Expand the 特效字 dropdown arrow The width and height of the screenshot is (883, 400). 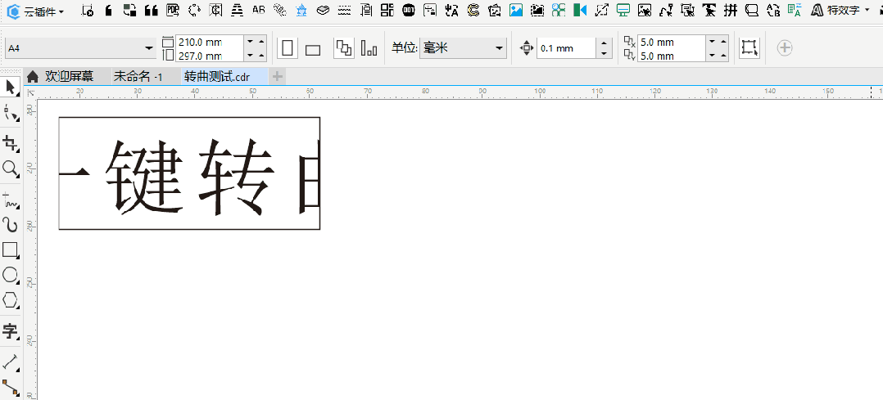[866, 10]
